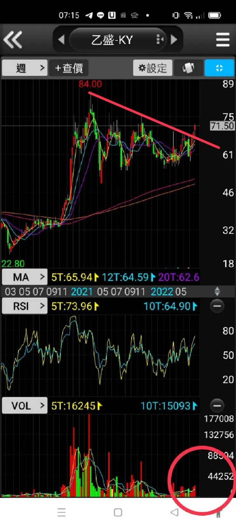Viewport: 236px width, 527px height.
Task: Tap the 71.50 current price label
Action: pyautogui.click(x=222, y=126)
